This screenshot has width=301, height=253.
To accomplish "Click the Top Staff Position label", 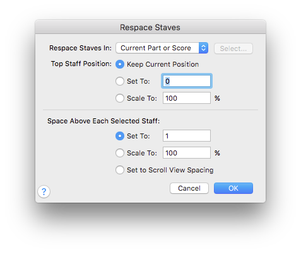I will coord(81,64).
